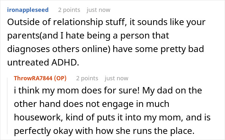Click the first comment's '2 points' score
Image resolution: width=225 pixels, height=140 pixels.
pos(69,10)
